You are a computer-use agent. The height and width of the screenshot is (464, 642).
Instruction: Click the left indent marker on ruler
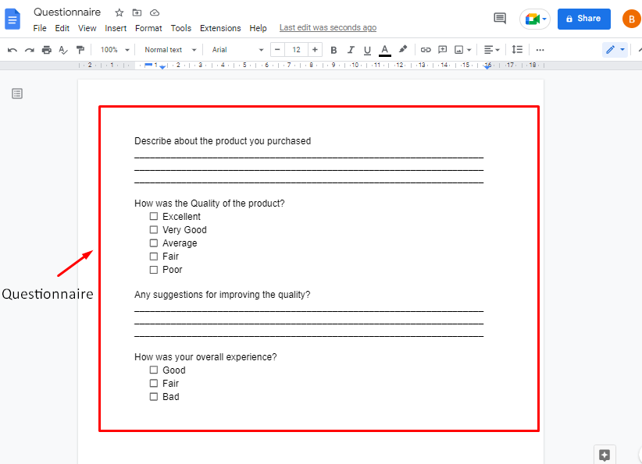162,67
